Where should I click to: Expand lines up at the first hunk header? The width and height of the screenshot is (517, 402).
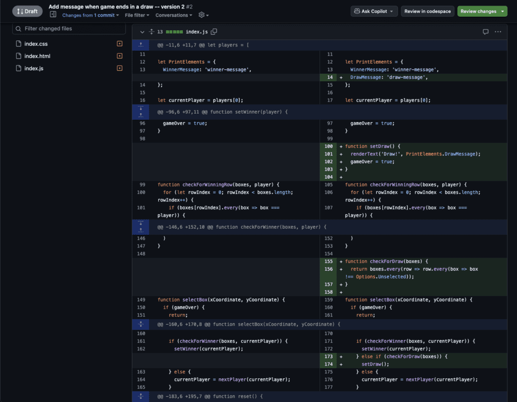[141, 45]
